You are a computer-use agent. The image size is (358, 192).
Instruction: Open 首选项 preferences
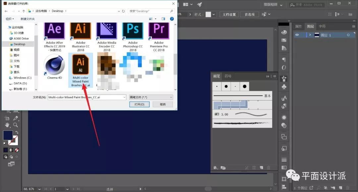tap(250, 14)
